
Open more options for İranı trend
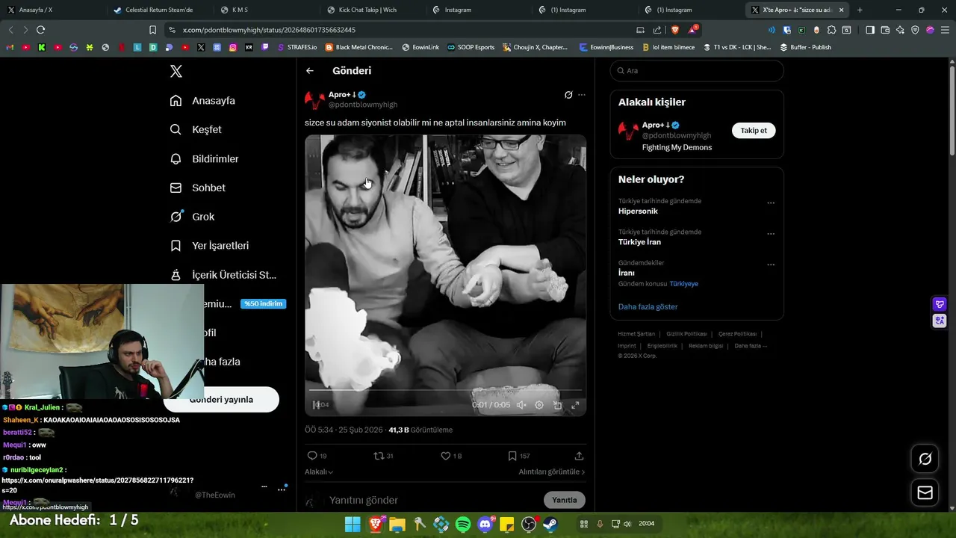point(771,265)
